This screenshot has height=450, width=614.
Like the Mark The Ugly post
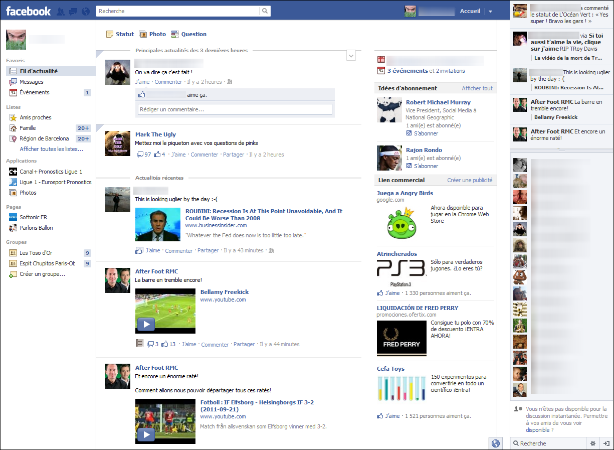(178, 155)
